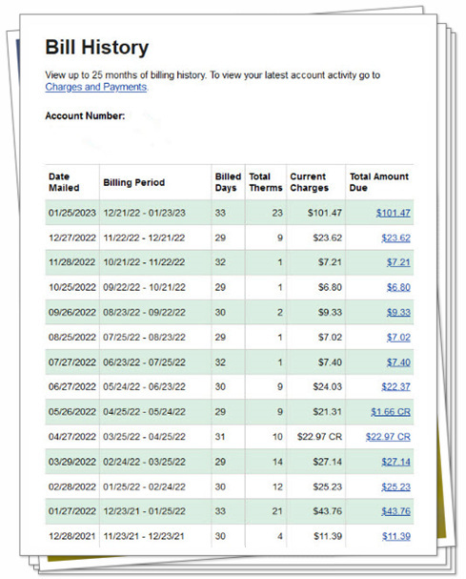The height and width of the screenshot is (579, 466).
Task: Click the 14 total therms value
Action: click(x=277, y=462)
